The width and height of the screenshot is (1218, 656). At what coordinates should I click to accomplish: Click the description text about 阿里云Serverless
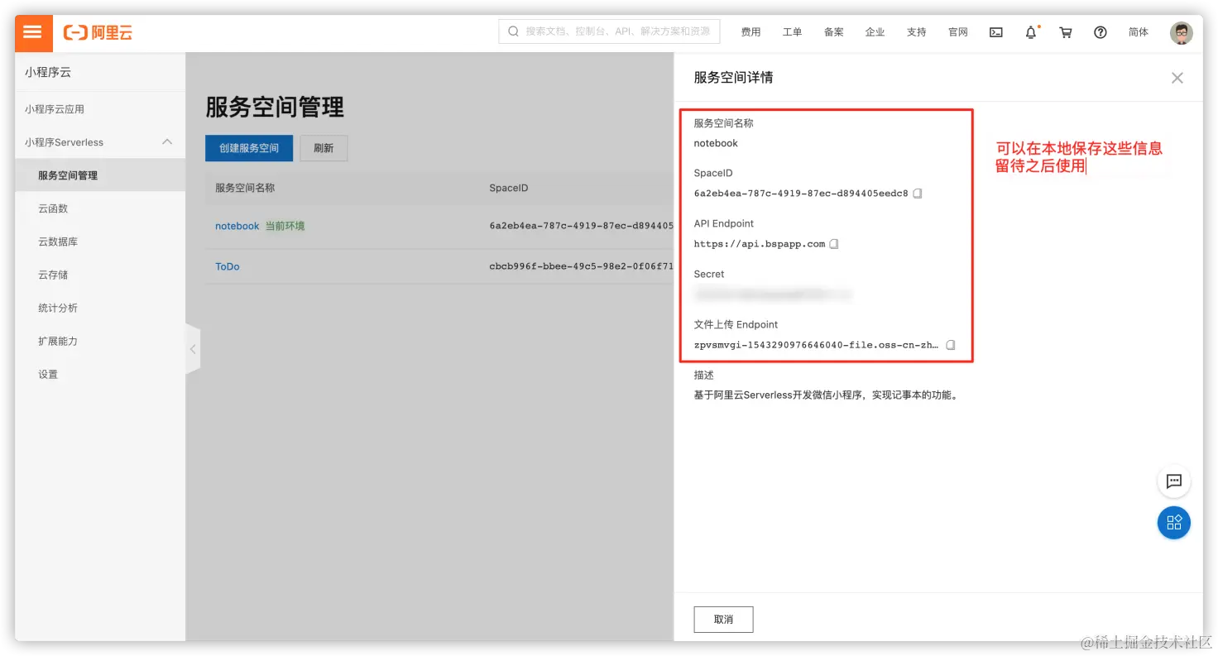click(826, 395)
